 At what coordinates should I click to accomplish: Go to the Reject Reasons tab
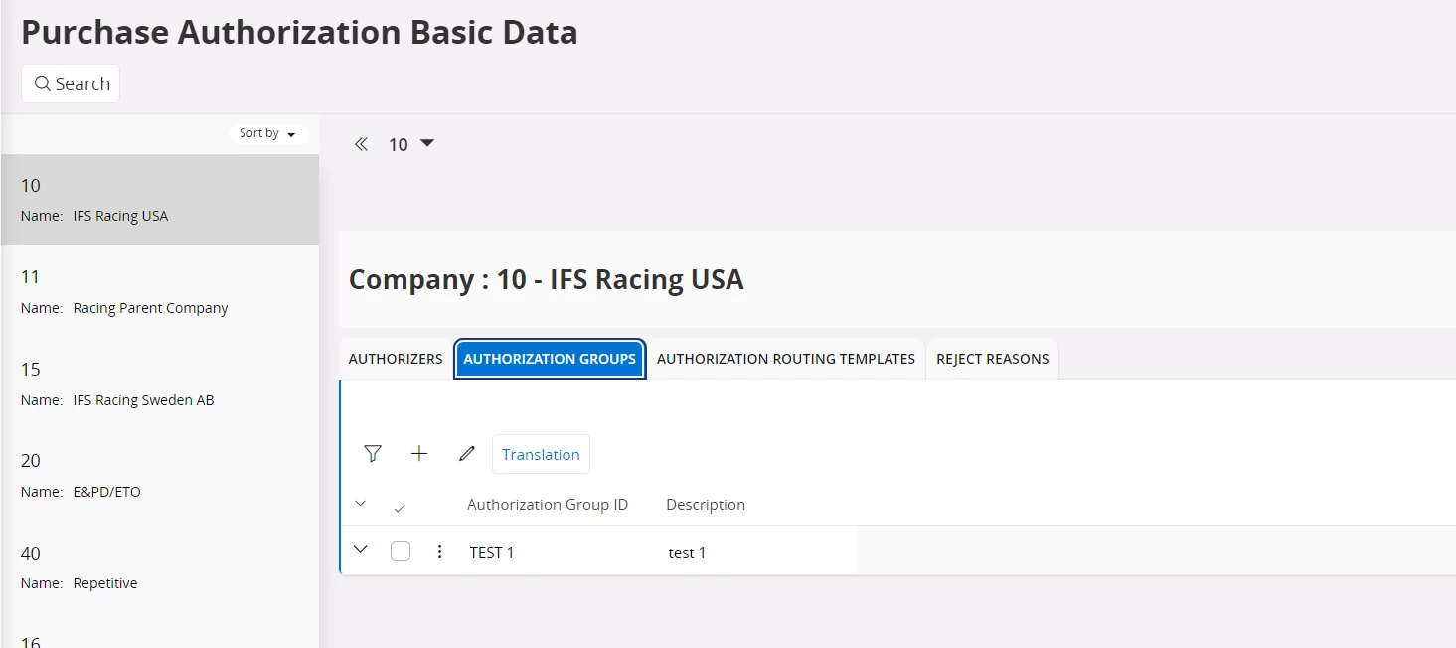coord(992,359)
